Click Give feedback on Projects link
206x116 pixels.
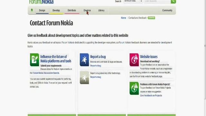pos(151,96)
